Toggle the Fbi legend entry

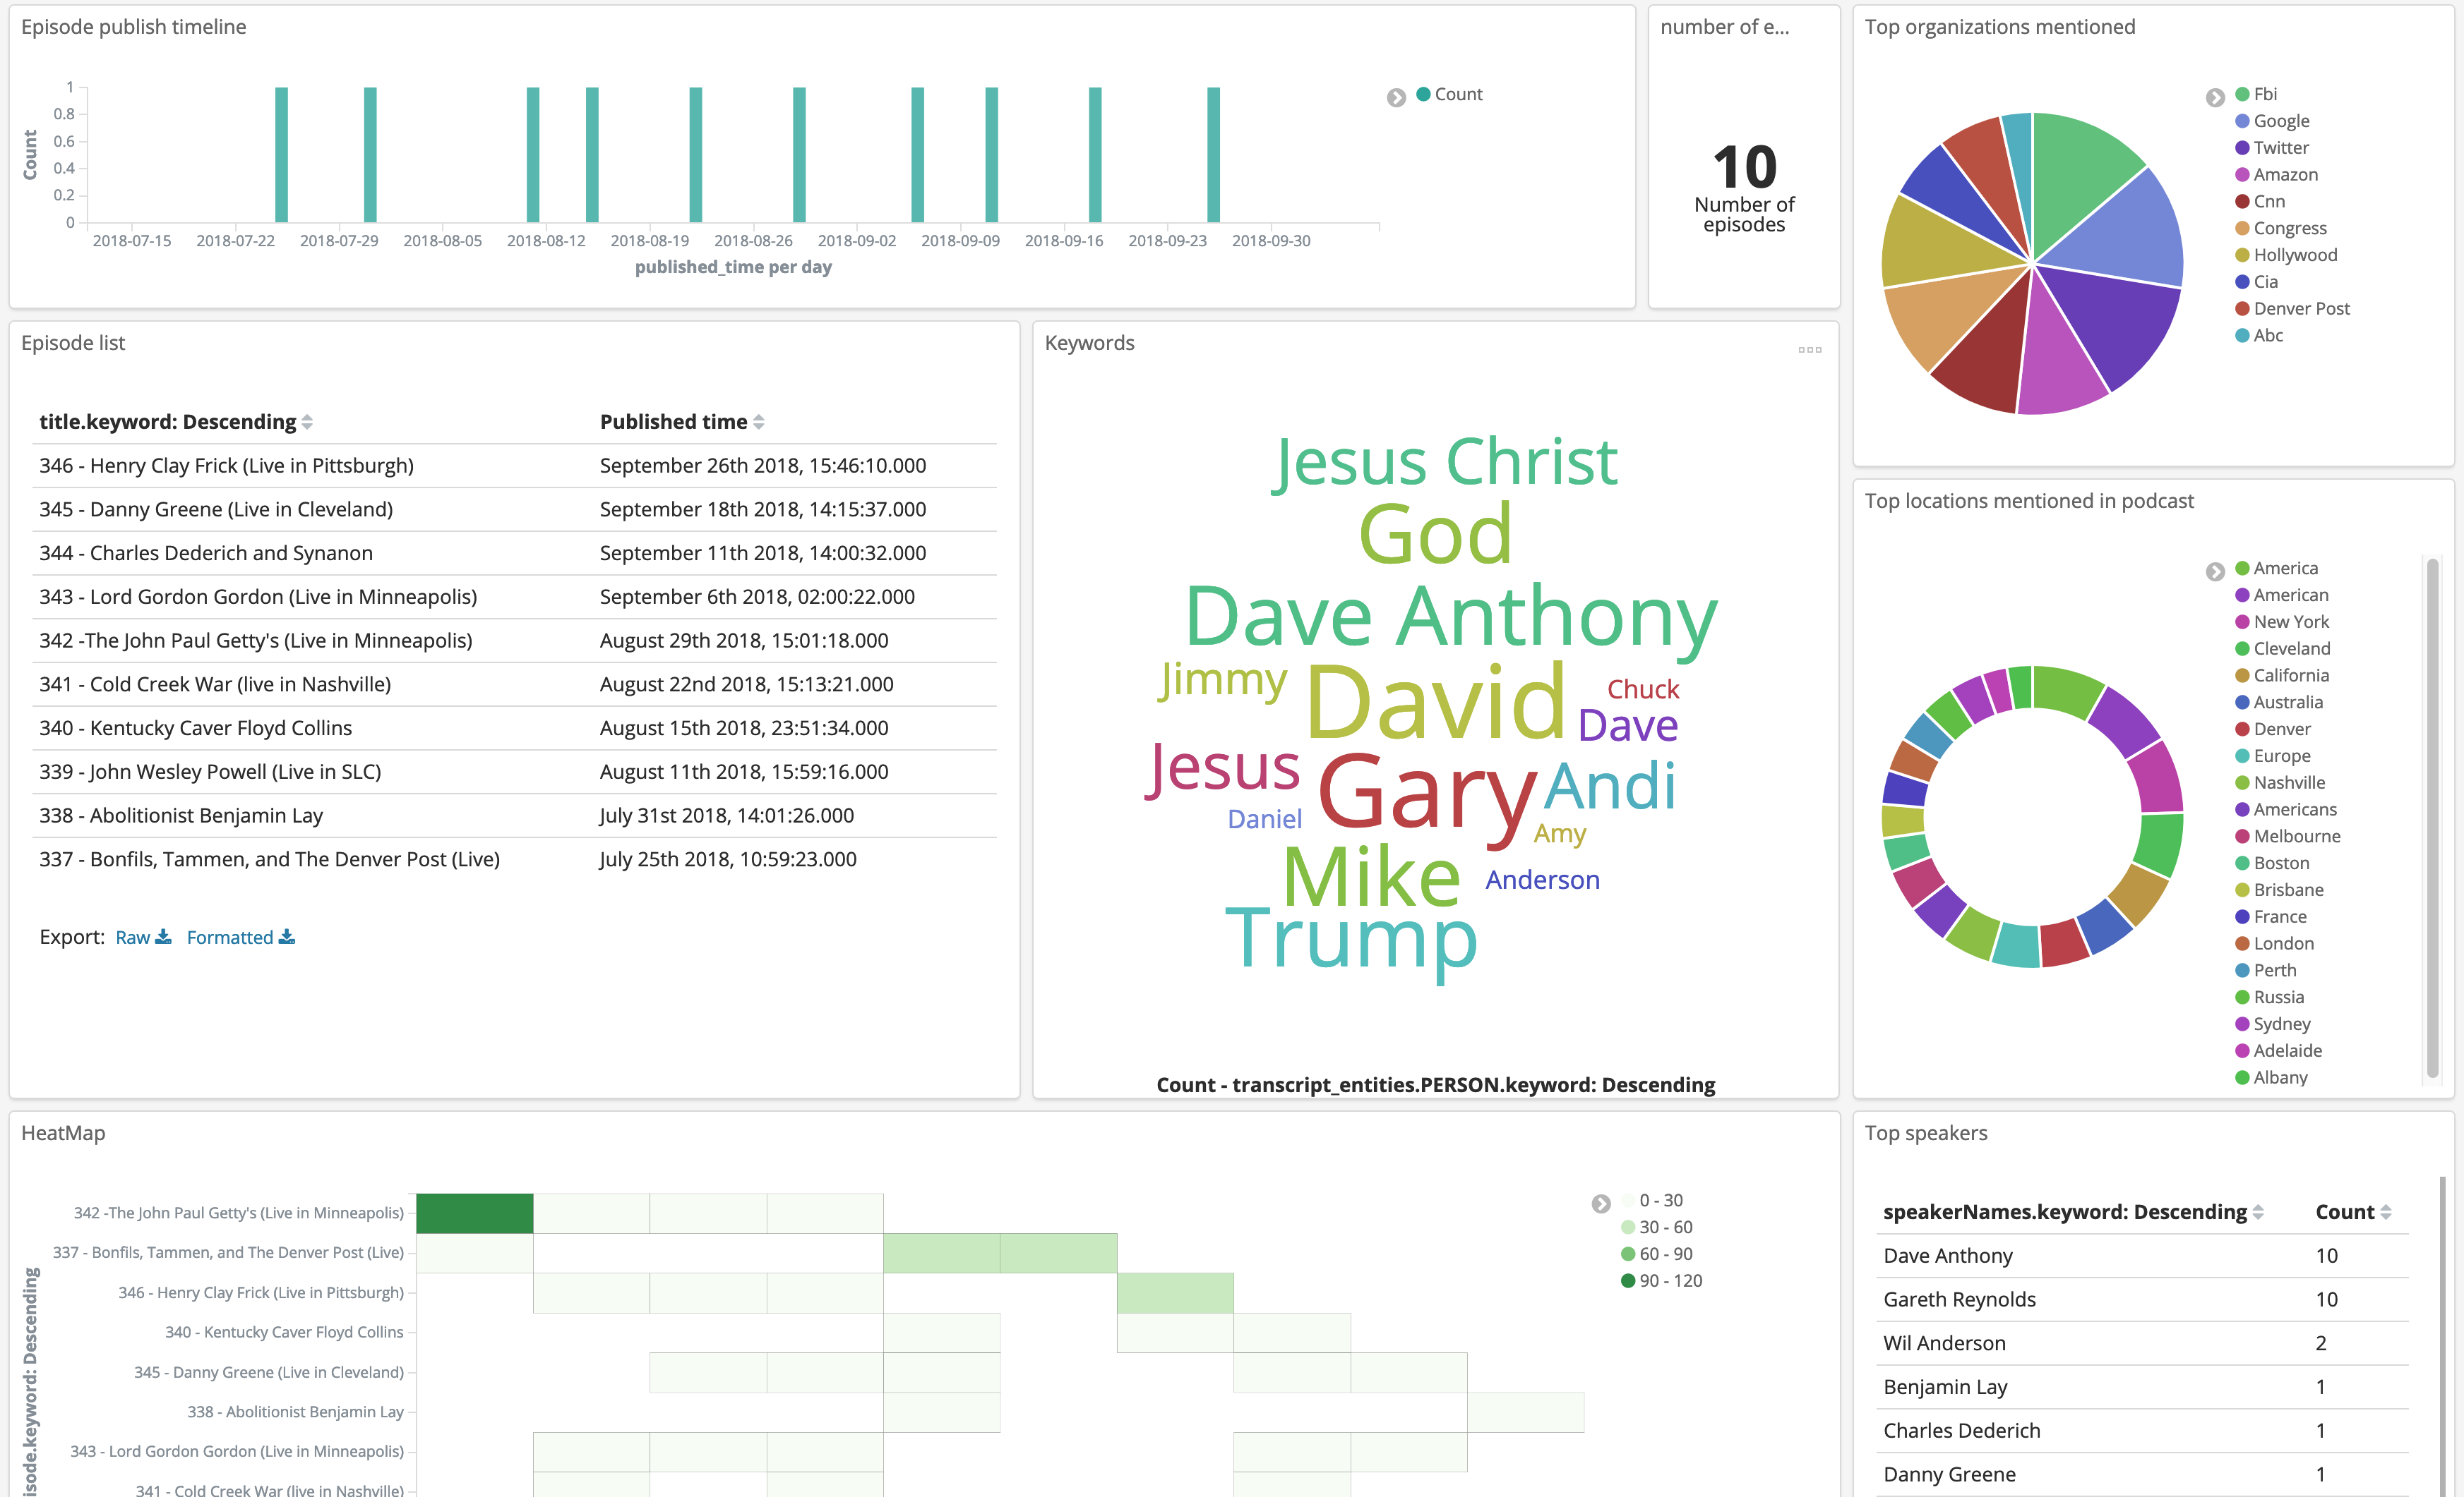(x=2265, y=94)
